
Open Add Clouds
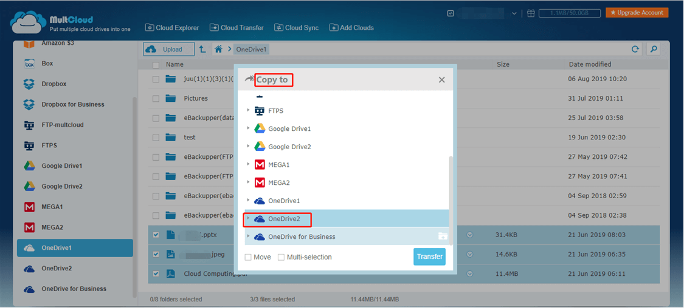[351, 28]
